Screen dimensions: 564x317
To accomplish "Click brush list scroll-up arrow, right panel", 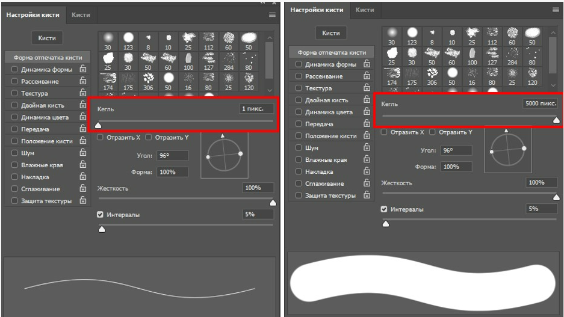I will pyautogui.click(x=553, y=32).
